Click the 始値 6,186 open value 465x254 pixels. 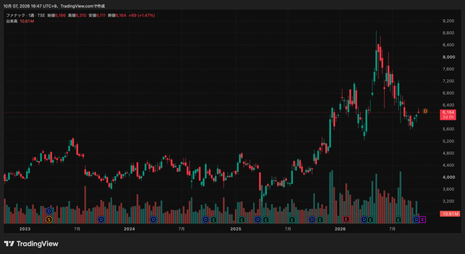point(56,15)
